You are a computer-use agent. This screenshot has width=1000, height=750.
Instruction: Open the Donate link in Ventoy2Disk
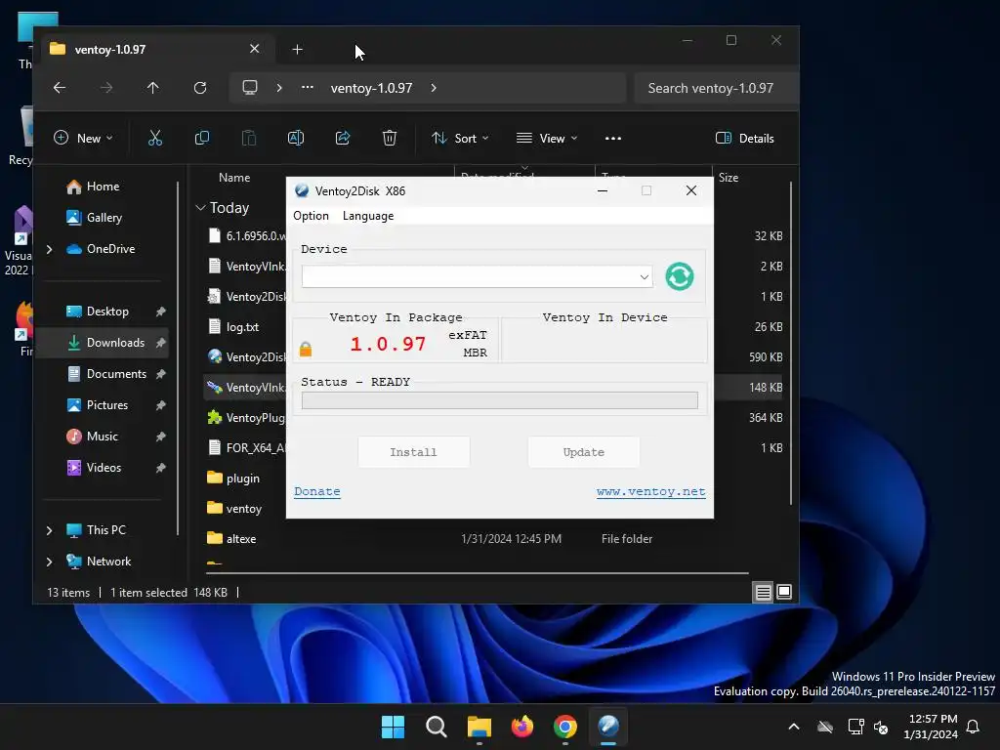click(317, 492)
